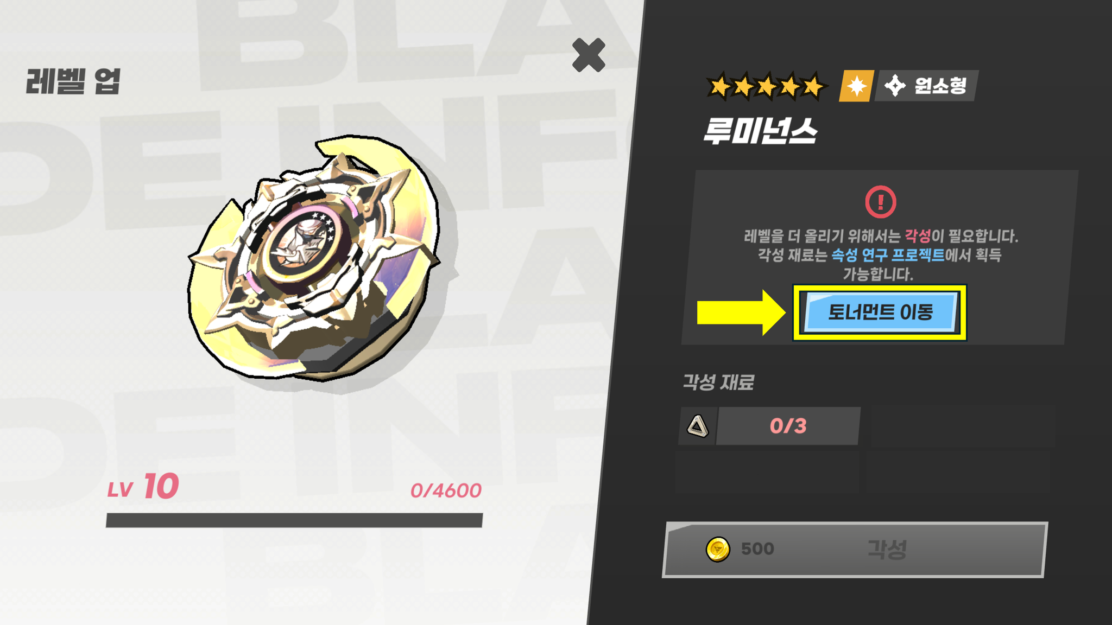Tap the orange light attribute badge
1112x625 pixels.
(856, 86)
